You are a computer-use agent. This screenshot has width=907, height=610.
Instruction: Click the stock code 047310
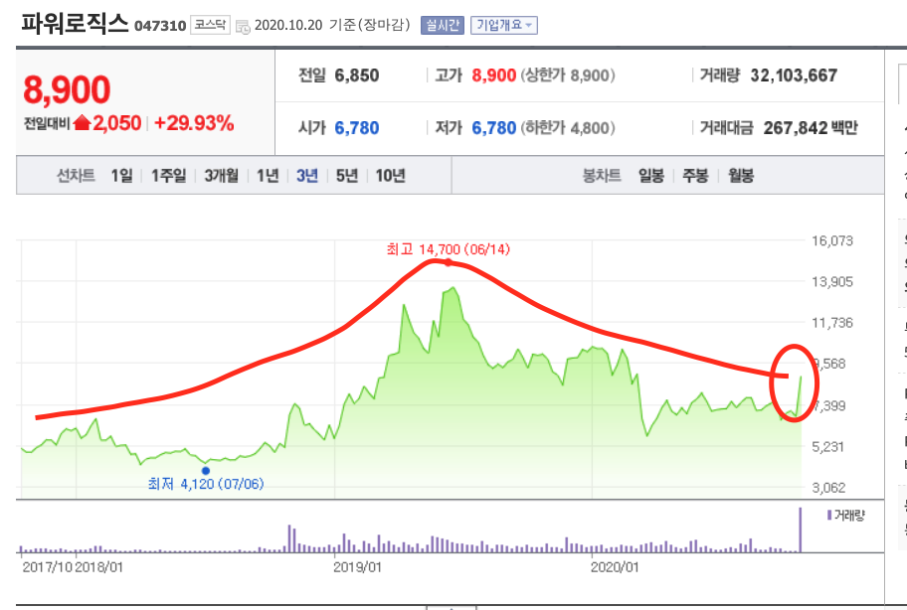(160, 26)
